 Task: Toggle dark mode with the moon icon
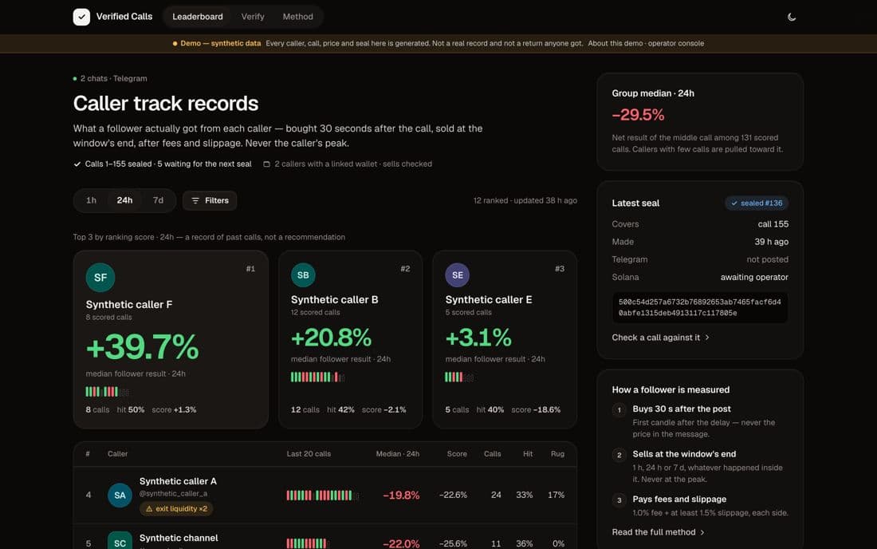pos(792,17)
